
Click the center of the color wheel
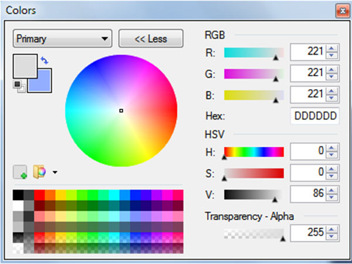(x=121, y=110)
